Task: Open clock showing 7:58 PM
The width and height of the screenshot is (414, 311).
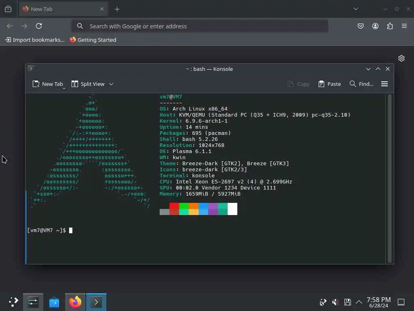Action: coord(378,302)
